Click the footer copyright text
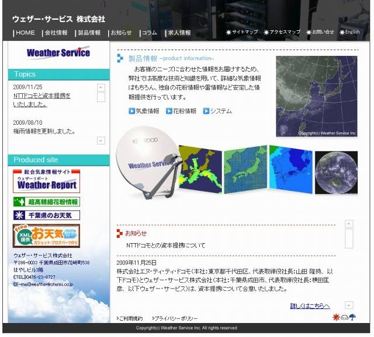 [186, 328]
